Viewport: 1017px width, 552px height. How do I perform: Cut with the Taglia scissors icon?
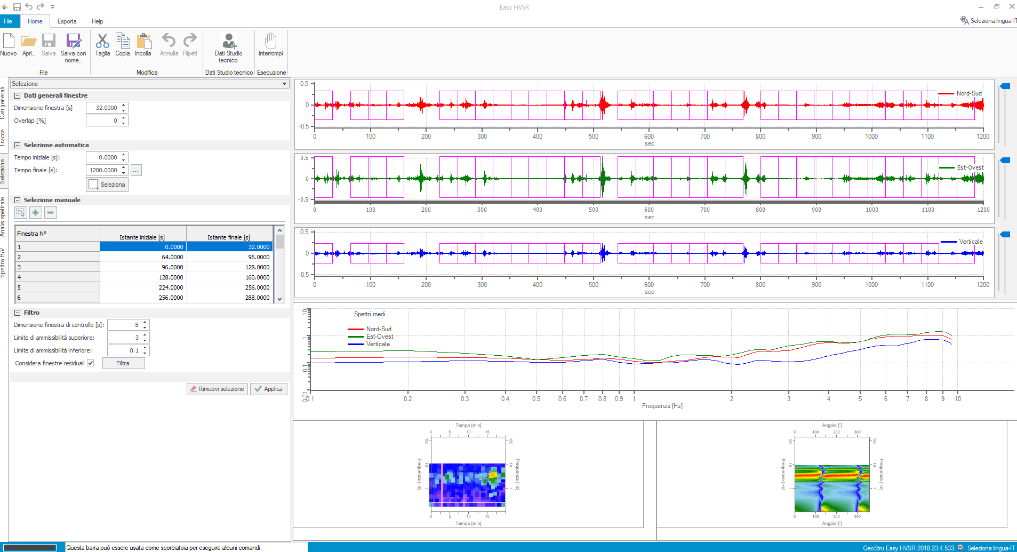click(102, 45)
